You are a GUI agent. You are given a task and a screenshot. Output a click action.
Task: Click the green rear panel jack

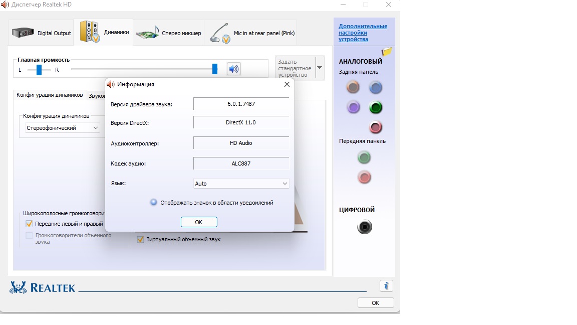coord(375,107)
